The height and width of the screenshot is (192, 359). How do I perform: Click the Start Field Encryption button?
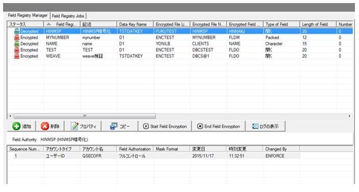coord(165,126)
